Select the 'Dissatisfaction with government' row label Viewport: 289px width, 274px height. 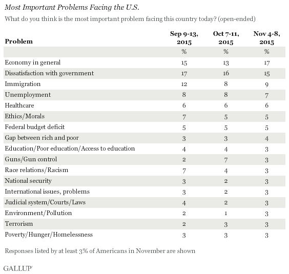tap(49, 73)
